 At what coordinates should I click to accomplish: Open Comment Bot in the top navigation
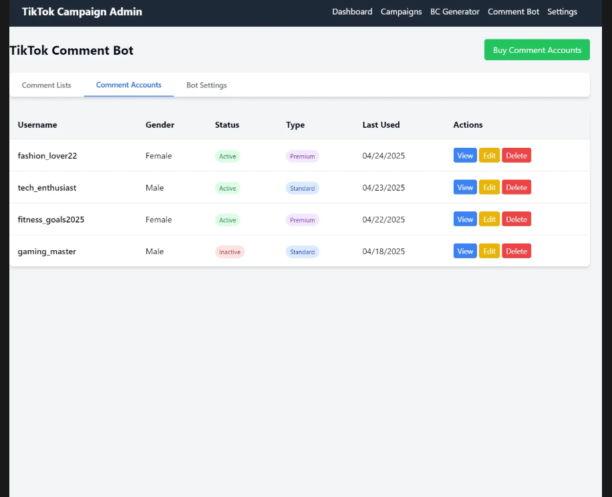coord(513,12)
